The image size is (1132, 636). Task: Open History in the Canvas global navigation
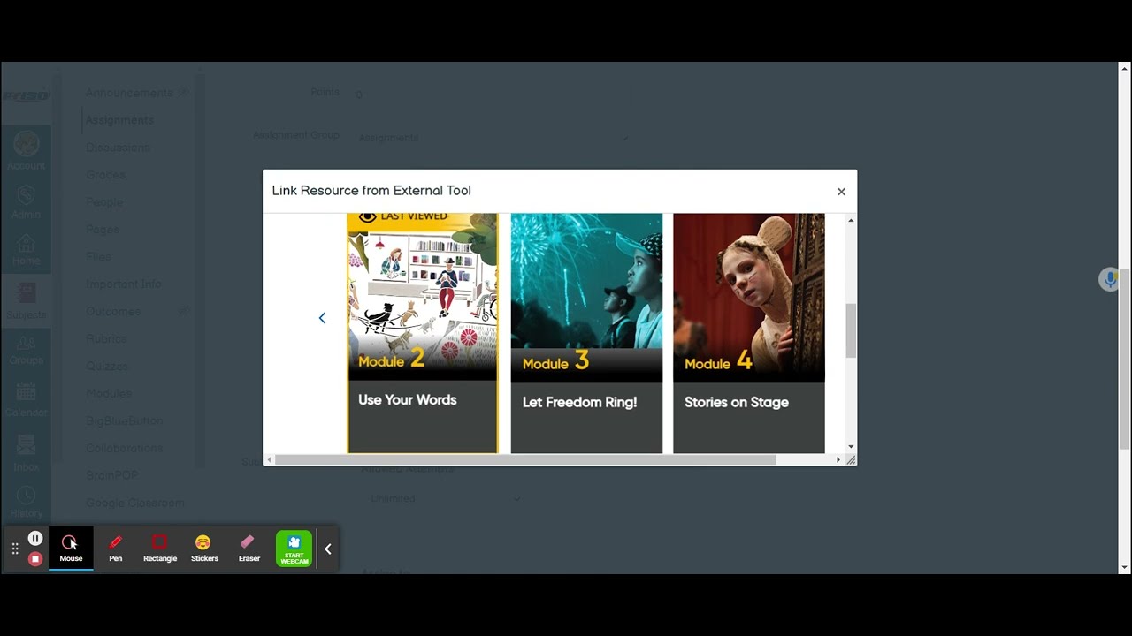26,503
